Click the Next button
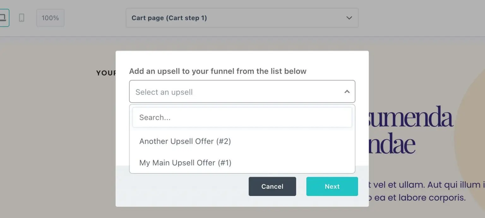This screenshot has height=218, width=485. pos(332,186)
